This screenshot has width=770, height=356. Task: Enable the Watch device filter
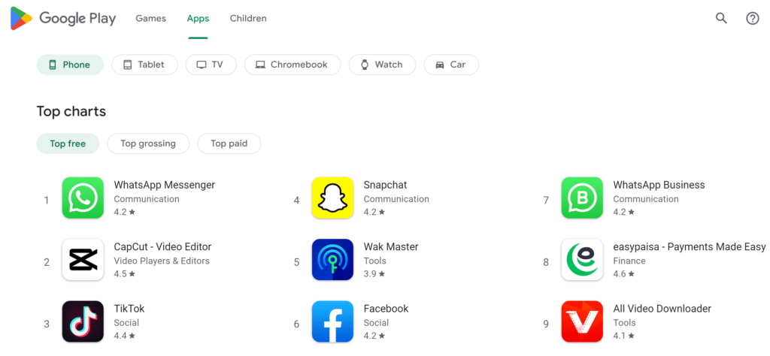click(x=382, y=65)
